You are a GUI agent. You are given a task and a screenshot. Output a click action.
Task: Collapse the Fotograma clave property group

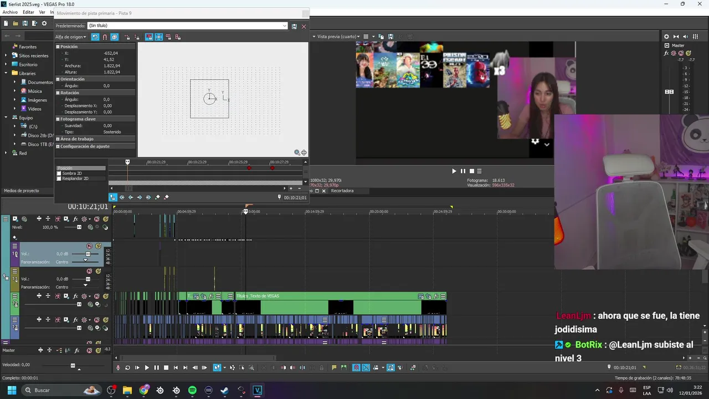pyautogui.click(x=58, y=119)
